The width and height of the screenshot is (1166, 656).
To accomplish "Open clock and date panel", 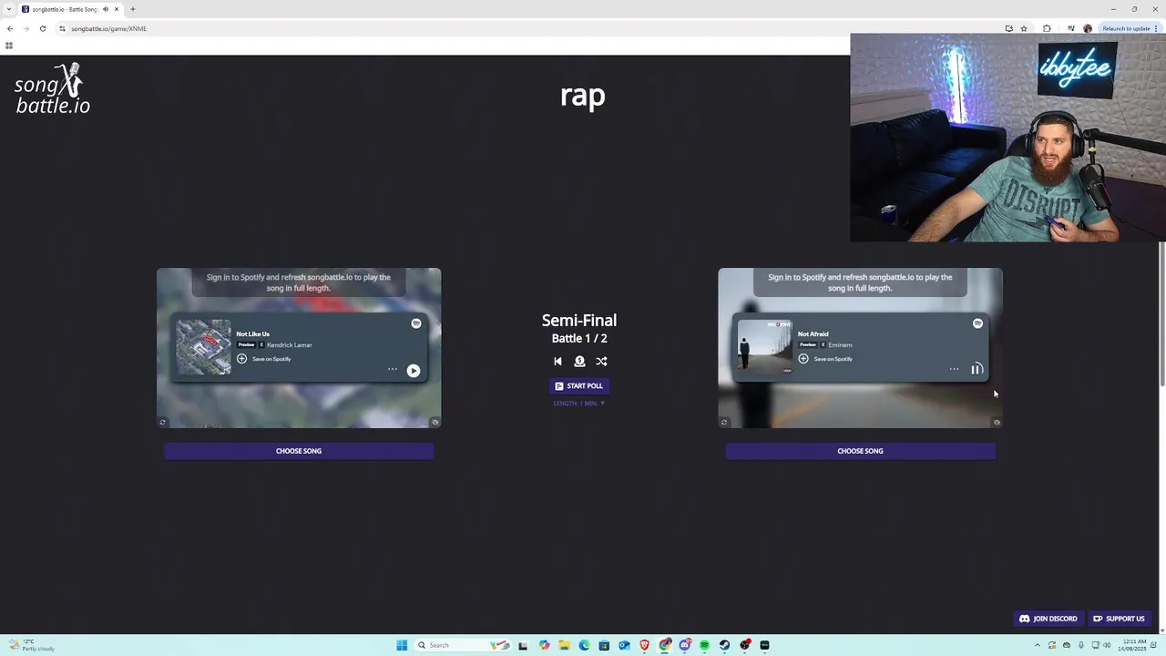I will click(1130, 645).
